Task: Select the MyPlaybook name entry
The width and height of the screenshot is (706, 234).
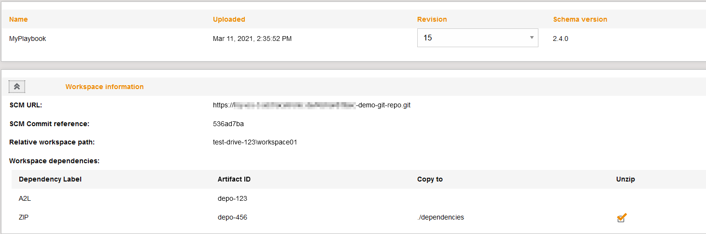Action: (28, 39)
